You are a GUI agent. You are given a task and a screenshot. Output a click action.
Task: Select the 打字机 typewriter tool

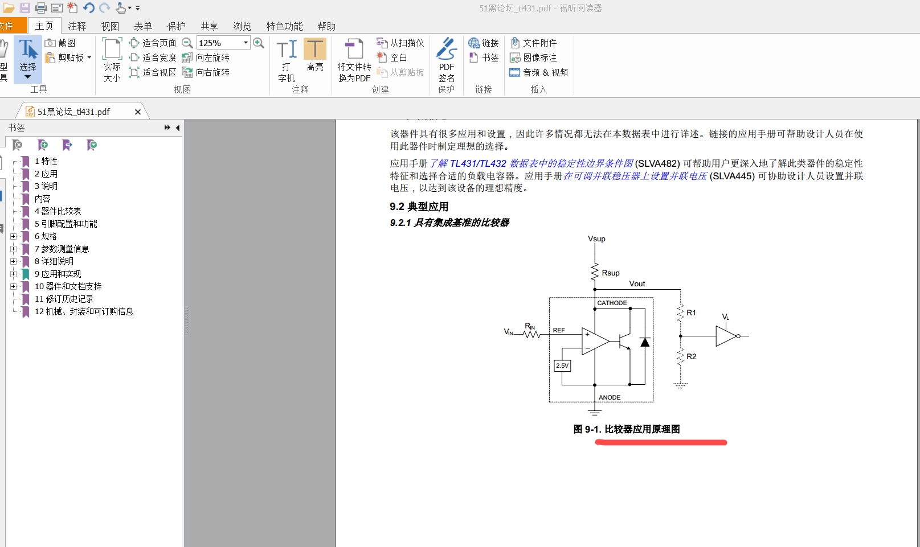pos(287,59)
